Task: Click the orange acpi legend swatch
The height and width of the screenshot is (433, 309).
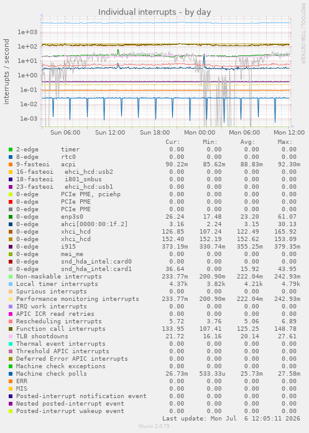Action: (x=11, y=164)
